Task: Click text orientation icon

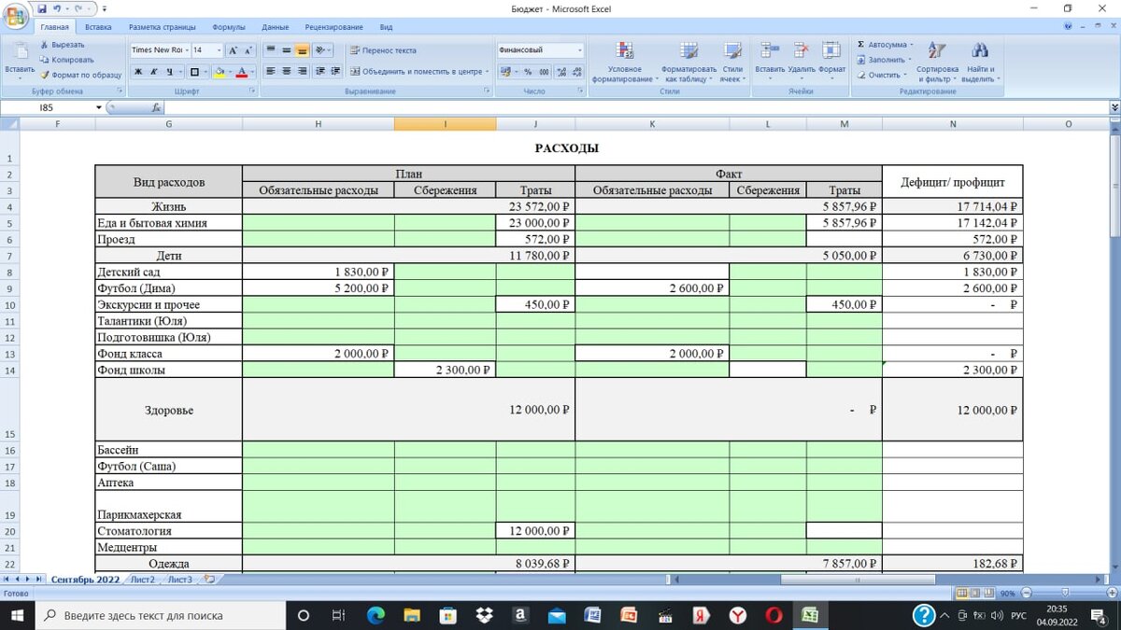Action: [x=320, y=50]
